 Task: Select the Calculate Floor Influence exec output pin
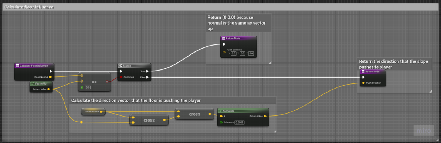(x=51, y=71)
